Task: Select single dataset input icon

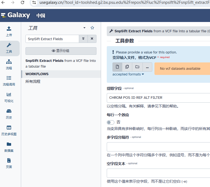Action: (x=117, y=67)
